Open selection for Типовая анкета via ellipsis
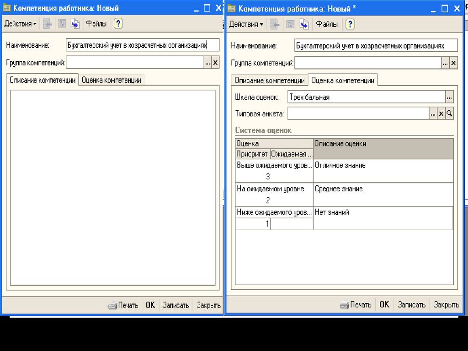468x351 pixels. pos(433,113)
